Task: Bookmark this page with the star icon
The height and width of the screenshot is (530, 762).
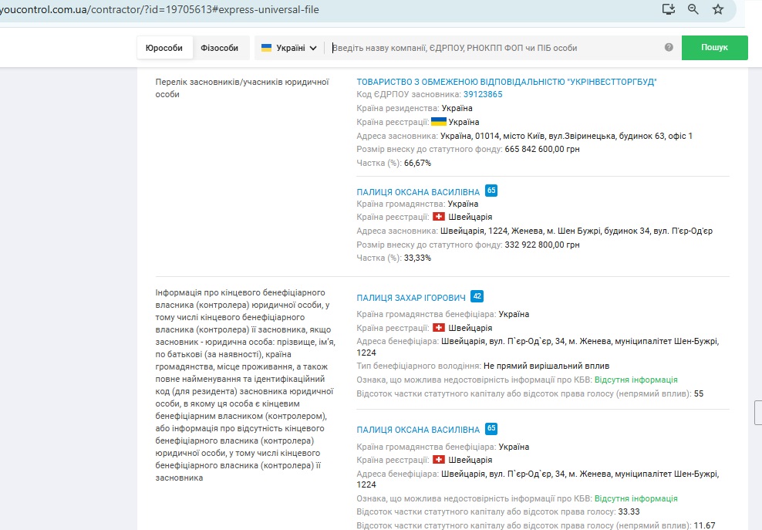Action: [x=718, y=10]
